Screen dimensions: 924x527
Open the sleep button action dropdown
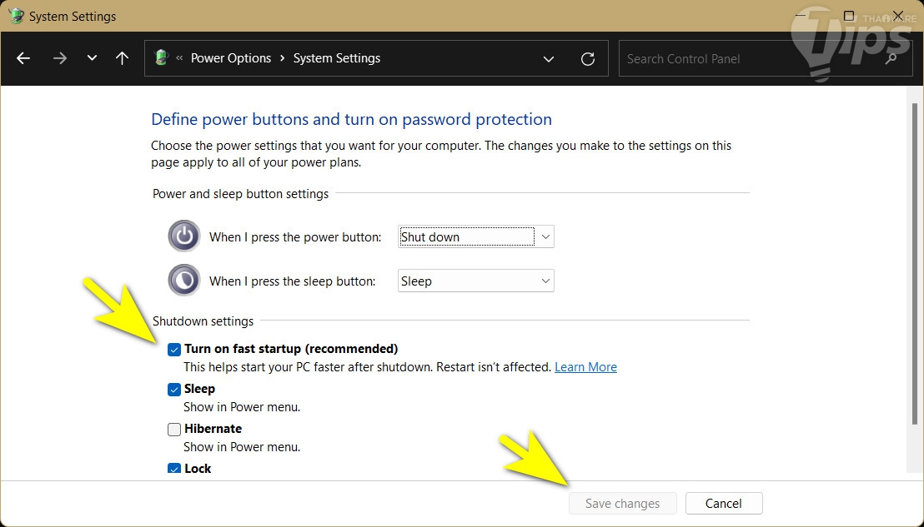pos(476,281)
